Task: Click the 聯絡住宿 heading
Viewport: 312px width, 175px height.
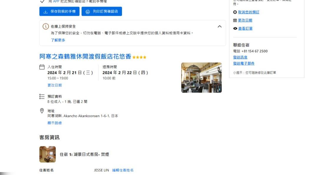Action: point(241,45)
